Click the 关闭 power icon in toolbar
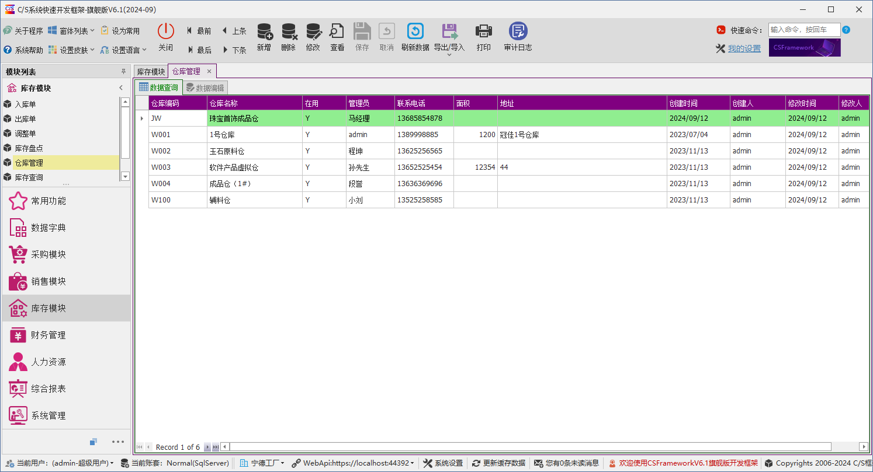This screenshot has width=873, height=472. click(166, 32)
